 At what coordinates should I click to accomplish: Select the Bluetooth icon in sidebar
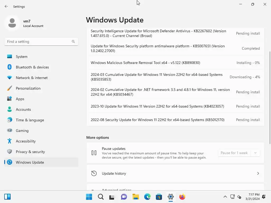coord(10,67)
